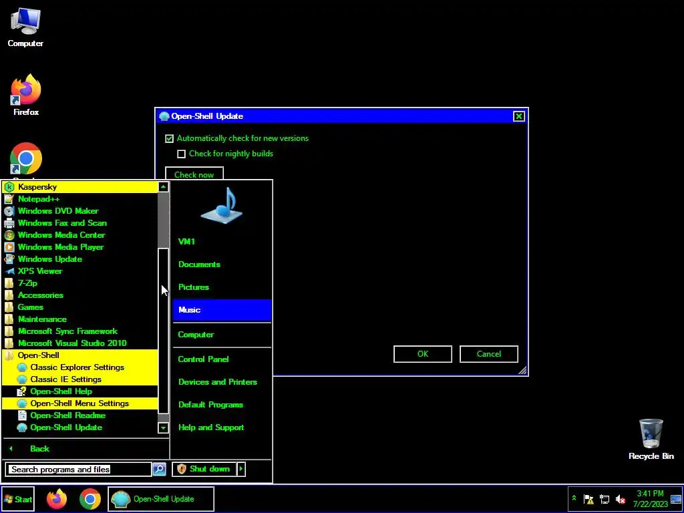
Task: Expand the Accessories folder
Action: pyautogui.click(x=80, y=295)
